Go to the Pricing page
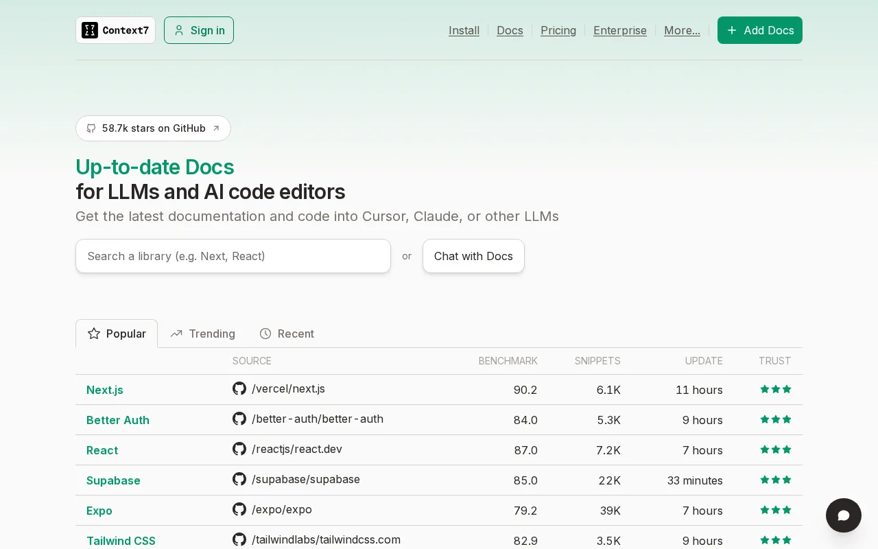Screen dimensions: 878x549 point(558,30)
